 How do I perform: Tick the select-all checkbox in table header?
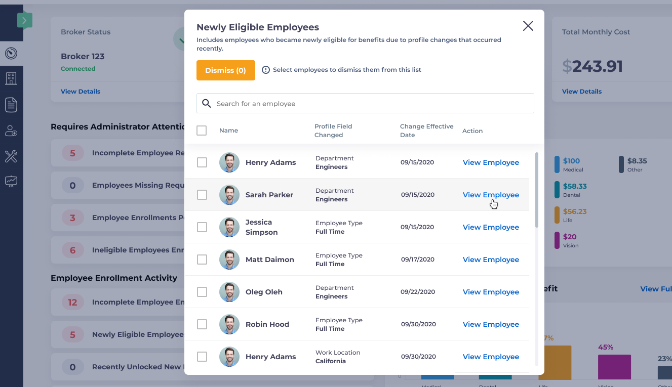(202, 131)
